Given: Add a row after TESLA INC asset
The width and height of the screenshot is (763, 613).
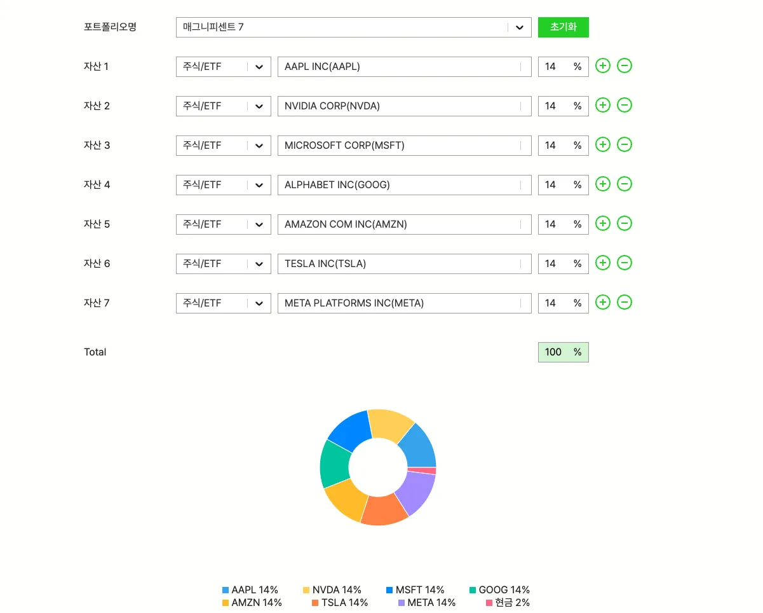Looking at the screenshot, I should click(602, 263).
